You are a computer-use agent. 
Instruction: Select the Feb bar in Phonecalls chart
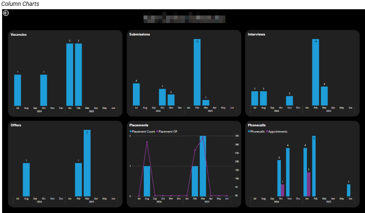[314, 166]
